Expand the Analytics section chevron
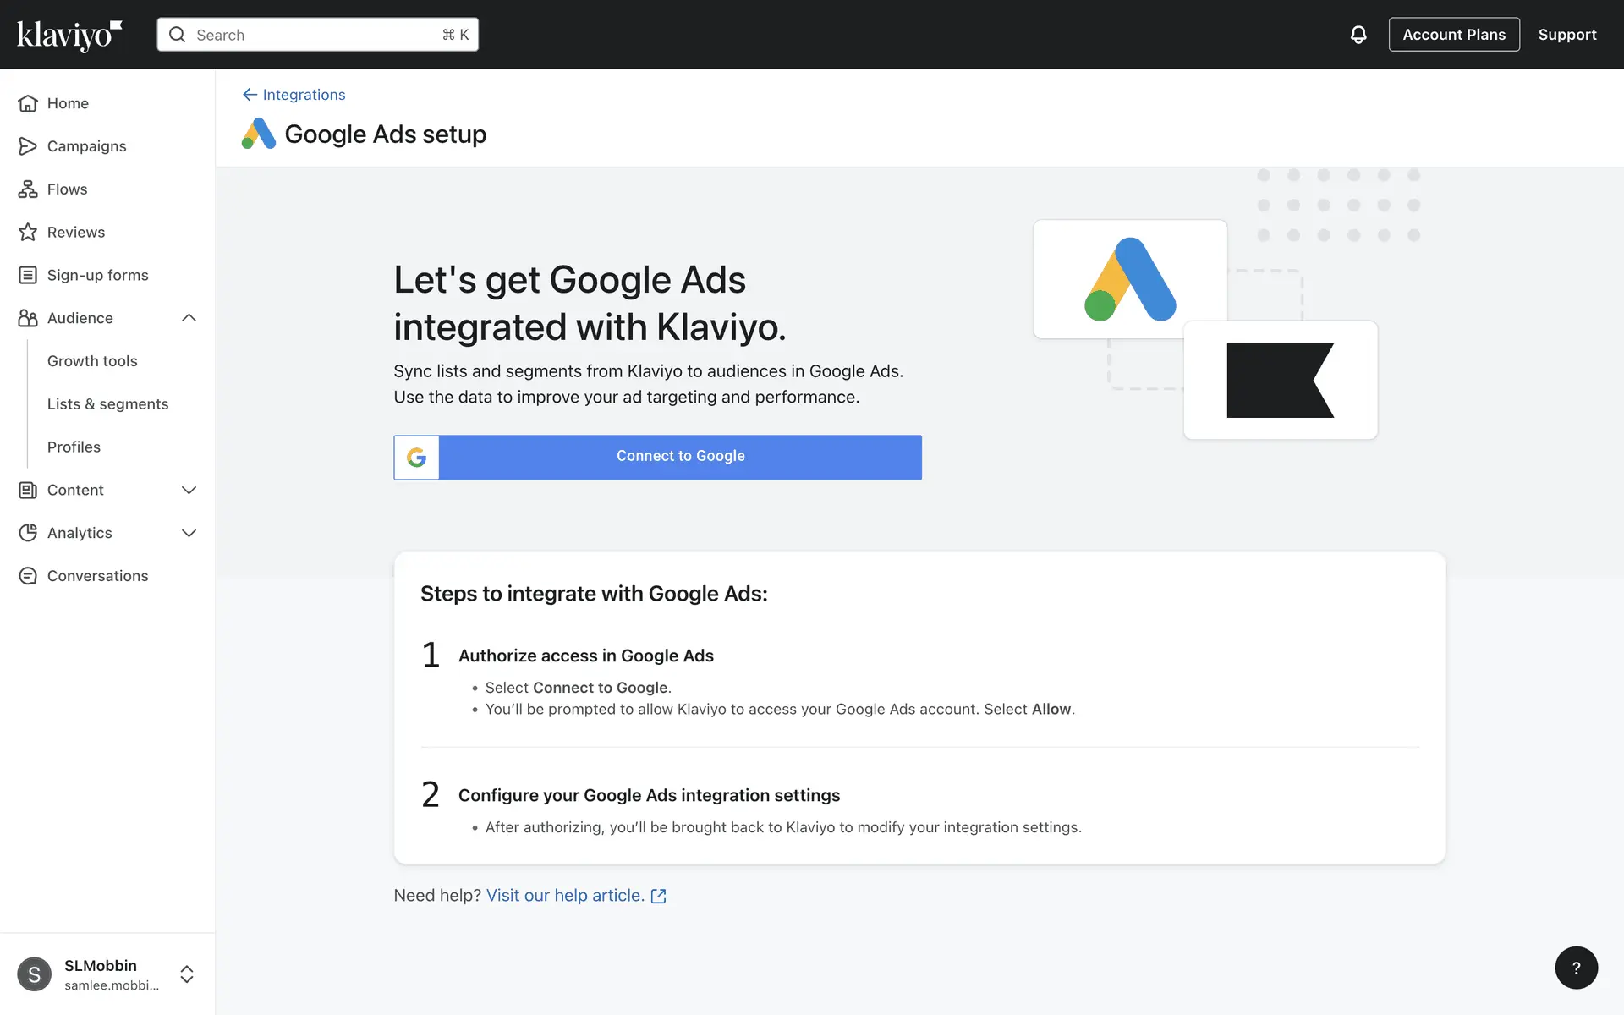1624x1015 pixels. [189, 533]
